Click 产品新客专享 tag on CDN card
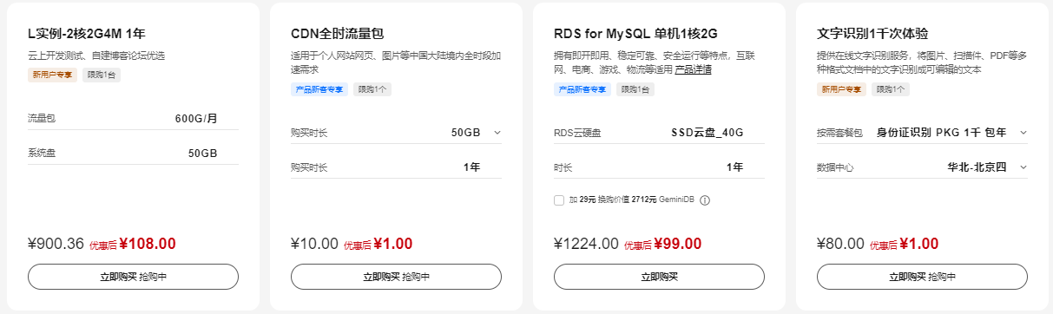This screenshot has width=1053, height=314. [319, 88]
